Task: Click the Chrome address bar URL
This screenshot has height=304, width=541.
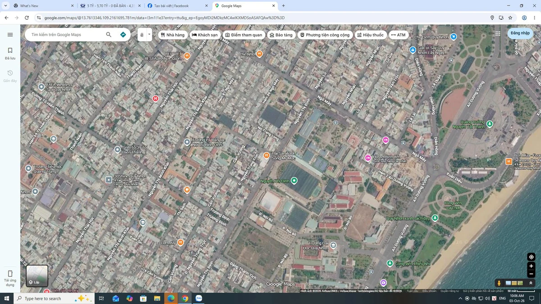Action: pyautogui.click(x=165, y=18)
